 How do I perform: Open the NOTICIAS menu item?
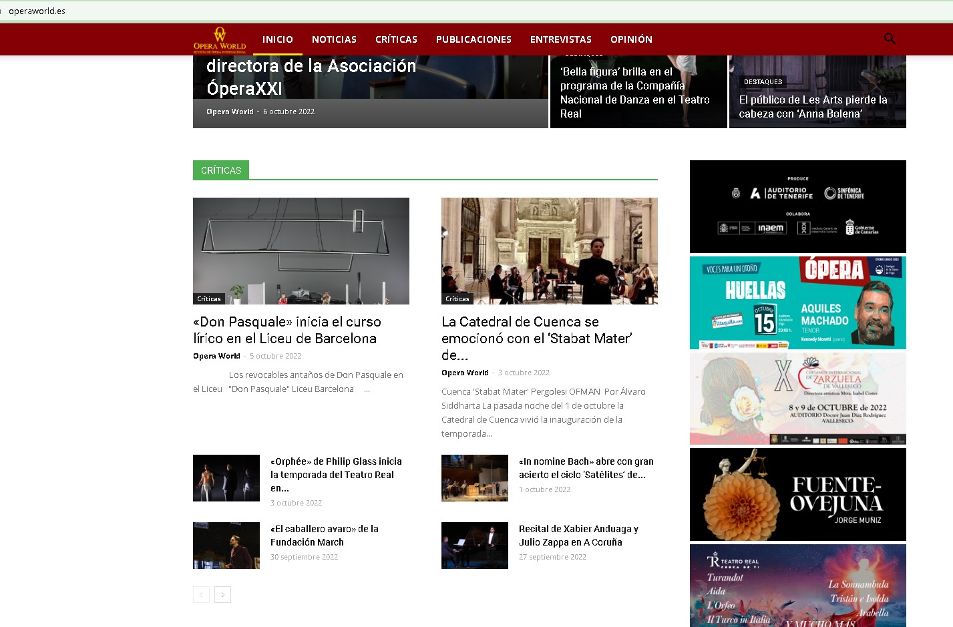point(334,39)
